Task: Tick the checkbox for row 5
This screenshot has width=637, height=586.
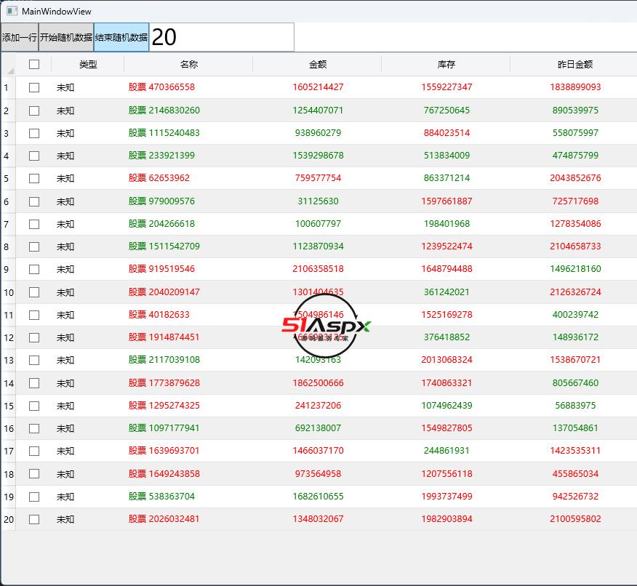Action: tap(34, 178)
